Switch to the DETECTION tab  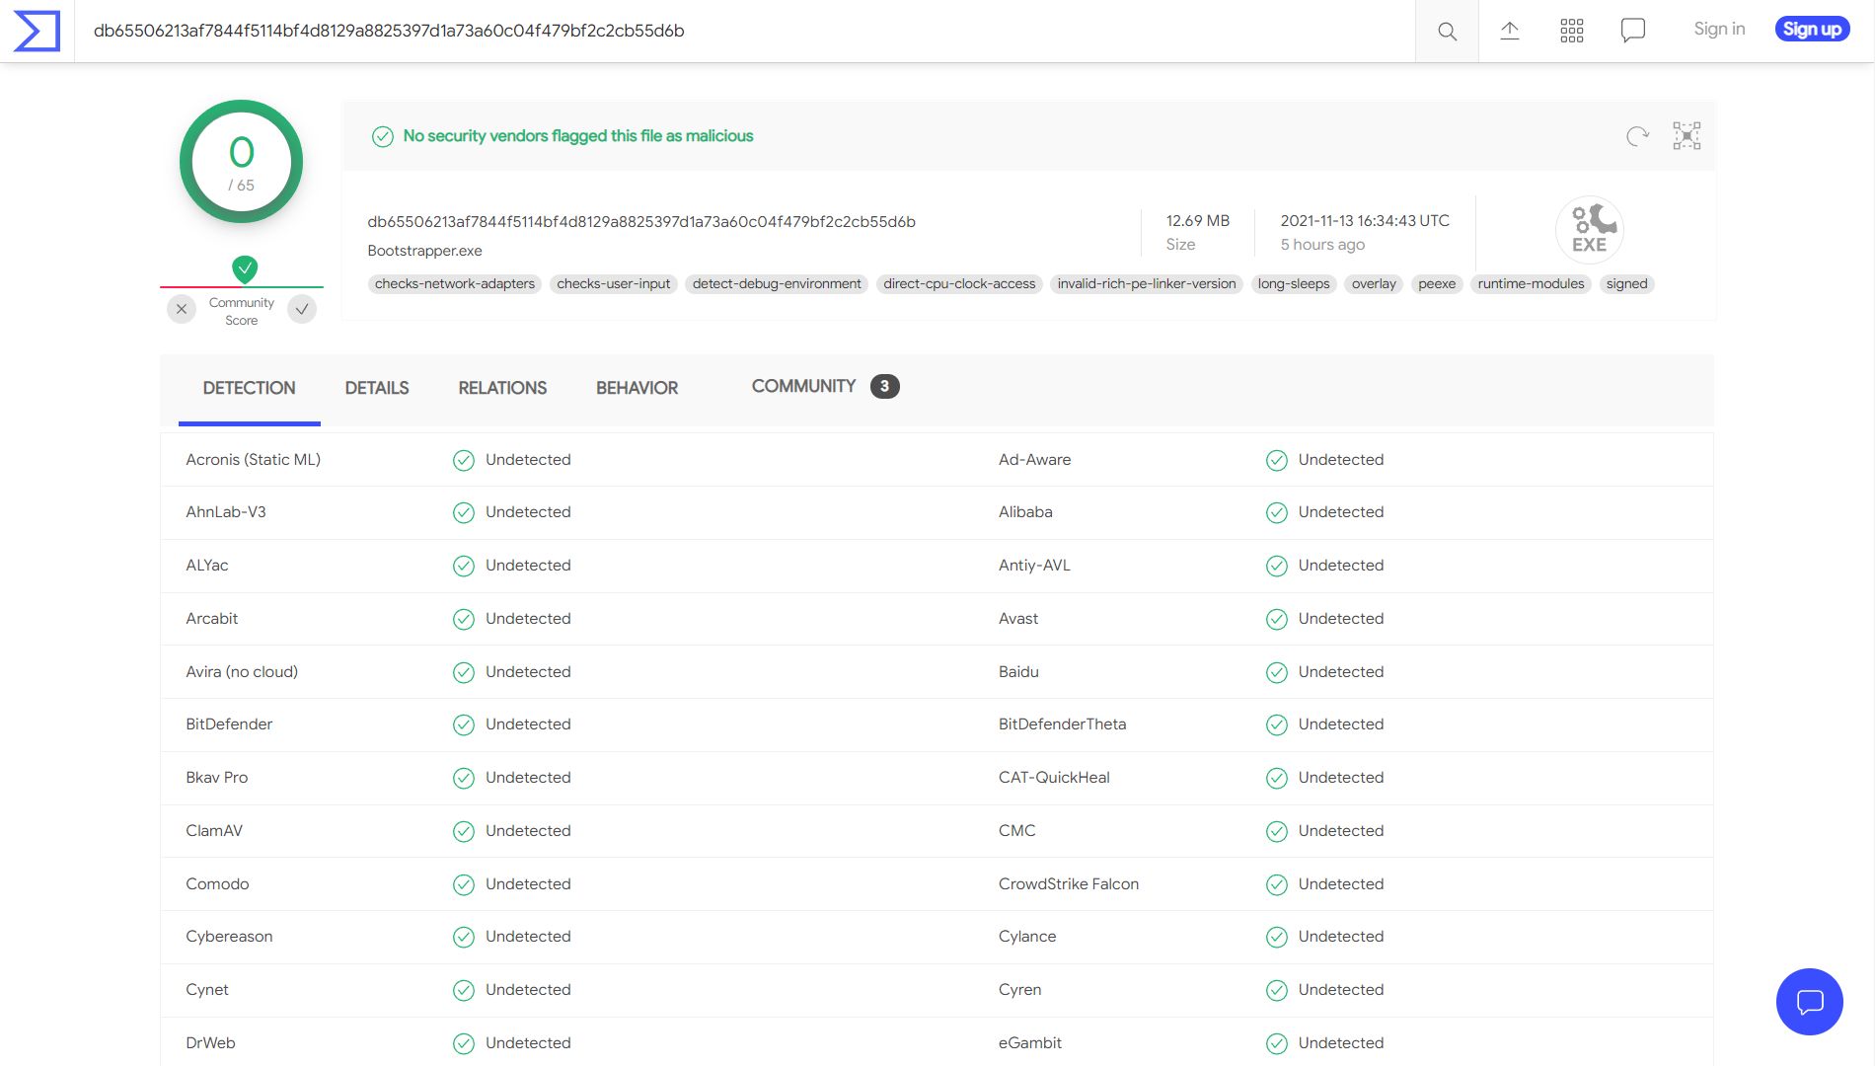pos(249,388)
